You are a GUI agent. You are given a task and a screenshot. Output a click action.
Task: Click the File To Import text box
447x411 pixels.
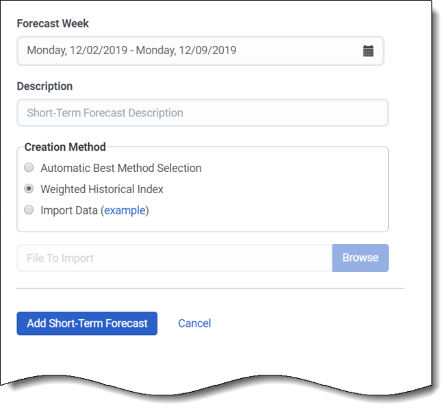pos(175,258)
